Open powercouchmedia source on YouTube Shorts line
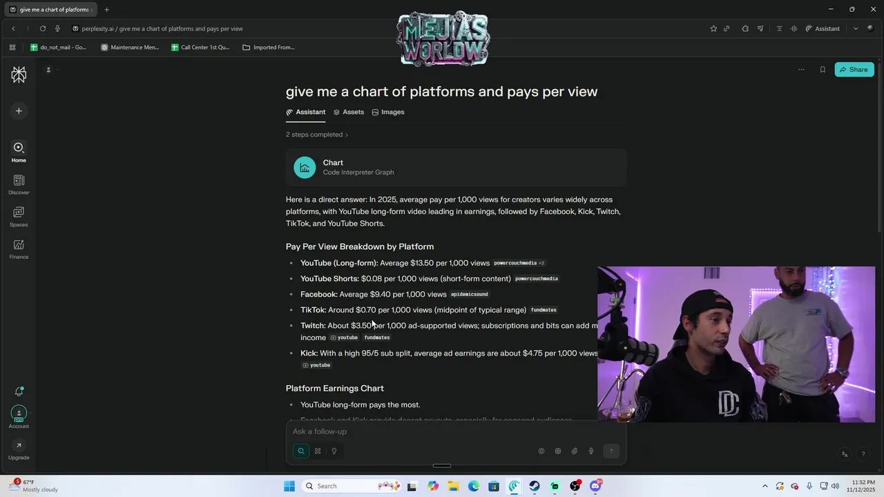 537,279
